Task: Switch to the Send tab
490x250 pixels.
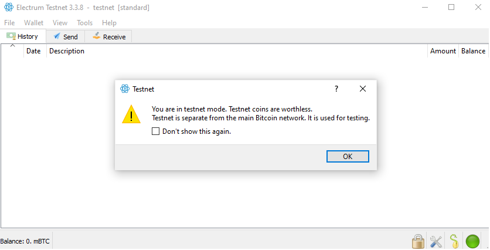Action: tap(66, 36)
